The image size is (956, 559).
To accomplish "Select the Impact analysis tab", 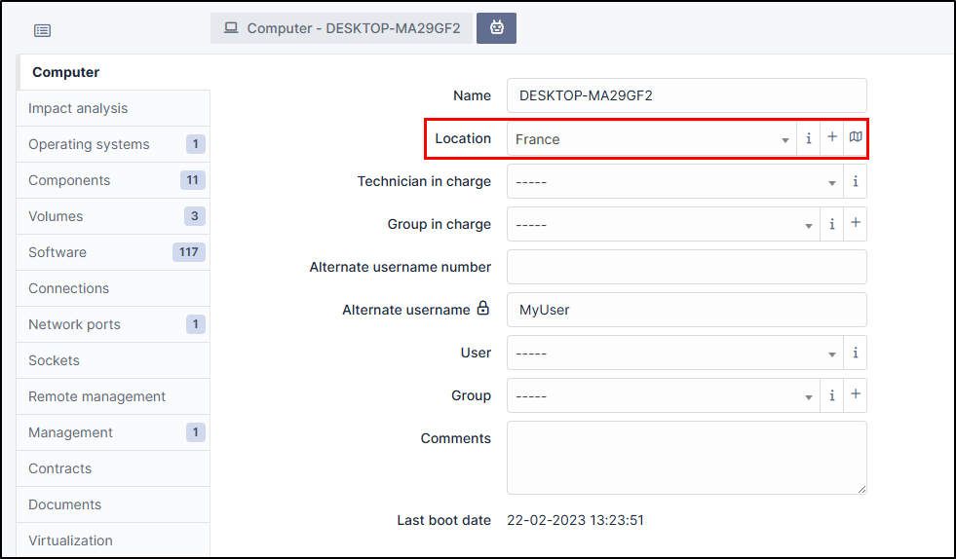I will tap(78, 108).
